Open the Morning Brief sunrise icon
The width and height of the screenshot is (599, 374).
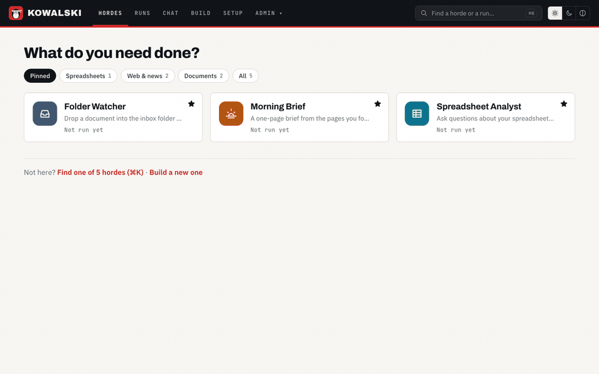tap(231, 113)
